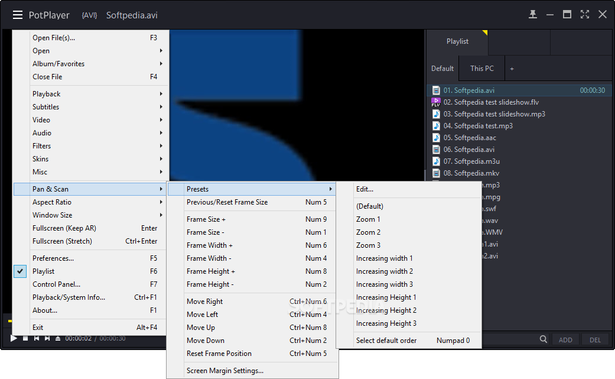The height and width of the screenshot is (379, 615).
Task: Expand the Album/Favorites submenu
Action: pyautogui.click(x=91, y=63)
